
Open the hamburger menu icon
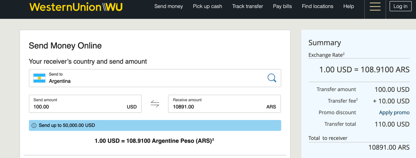pyautogui.click(x=375, y=7)
